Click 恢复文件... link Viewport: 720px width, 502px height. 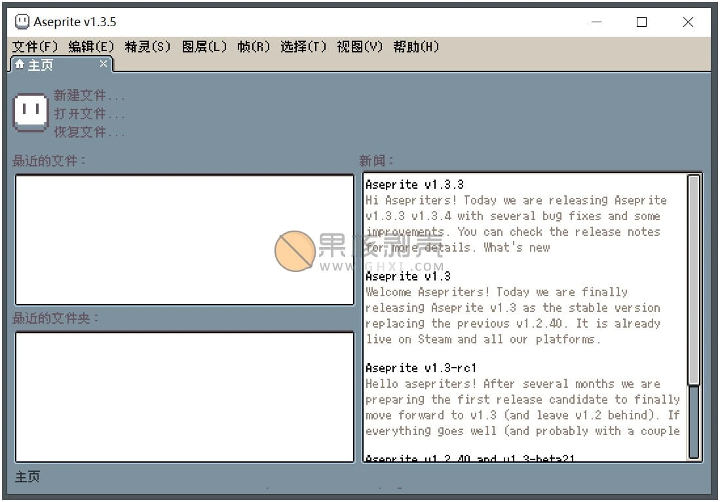coord(89,132)
